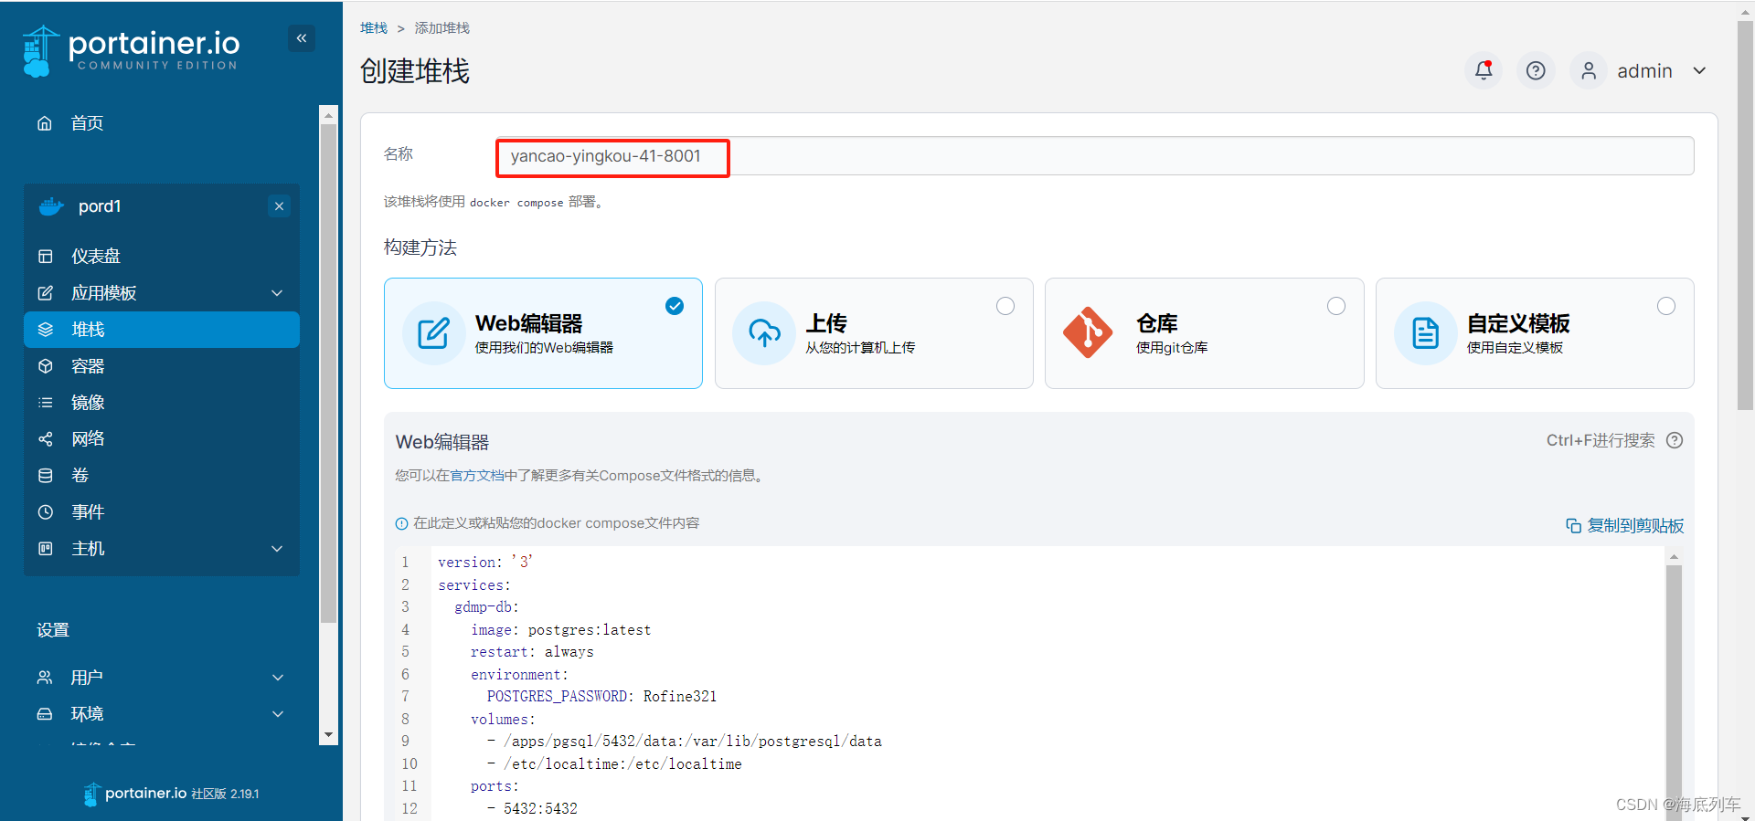Close the pord1 environment with X
The height and width of the screenshot is (821, 1755).
279,206
